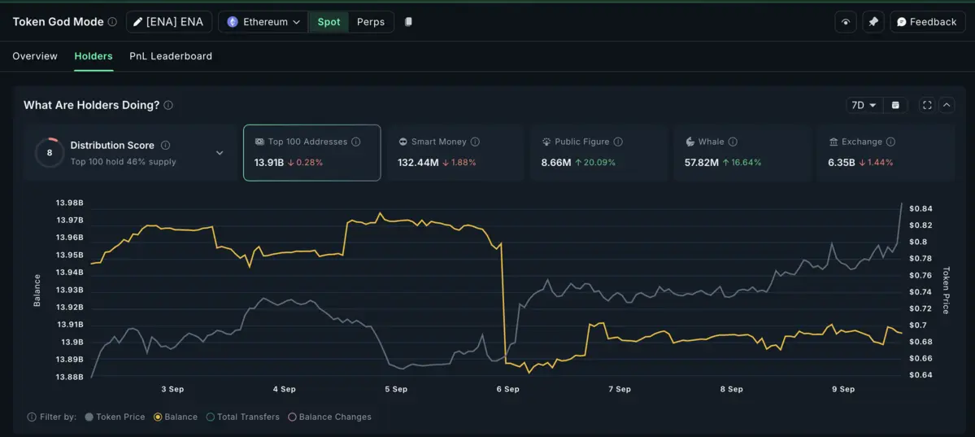Click the Feedback button
This screenshot has width=975, height=437.
point(927,22)
